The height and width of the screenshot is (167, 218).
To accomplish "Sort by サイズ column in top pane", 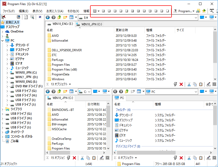I will point(185,30).
